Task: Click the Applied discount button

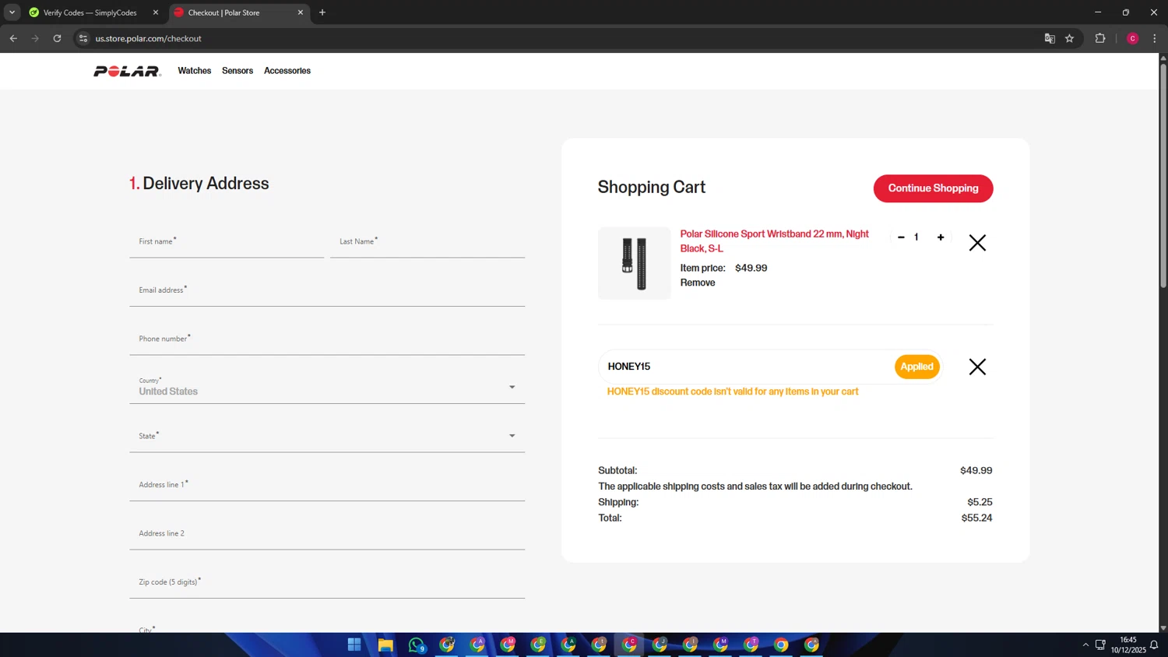Action: point(917,367)
